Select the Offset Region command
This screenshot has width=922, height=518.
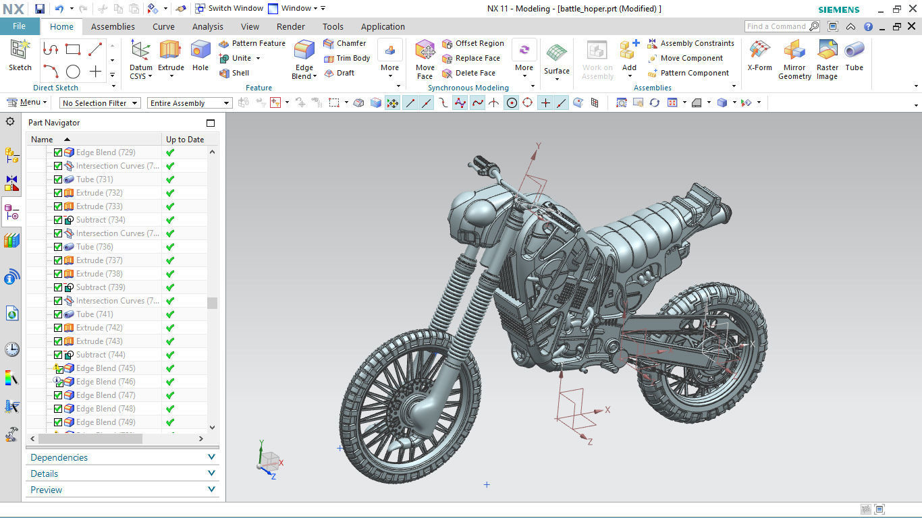pyautogui.click(x=473, y=43)
